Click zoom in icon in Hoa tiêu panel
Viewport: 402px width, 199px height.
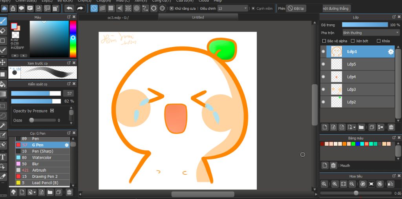(x=334, y=184)
